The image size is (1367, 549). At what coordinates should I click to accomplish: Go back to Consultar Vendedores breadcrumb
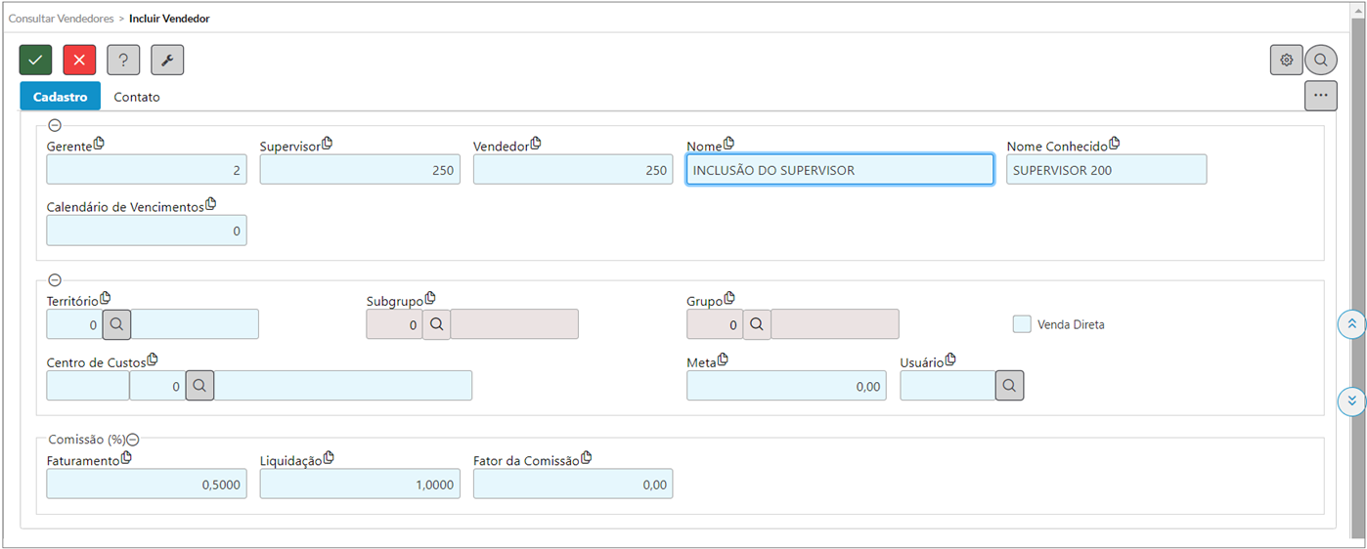(62, 19)
